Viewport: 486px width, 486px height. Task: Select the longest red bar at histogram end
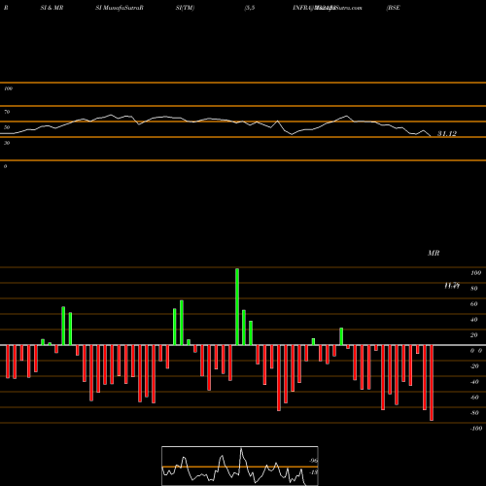click(432, 383)
